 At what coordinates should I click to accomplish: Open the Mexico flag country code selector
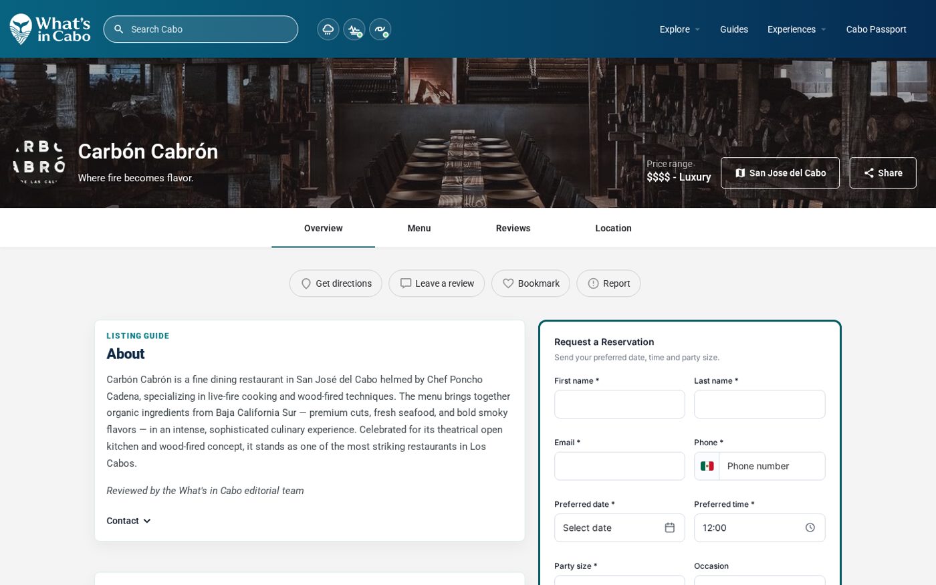click(x=707, y=466)
